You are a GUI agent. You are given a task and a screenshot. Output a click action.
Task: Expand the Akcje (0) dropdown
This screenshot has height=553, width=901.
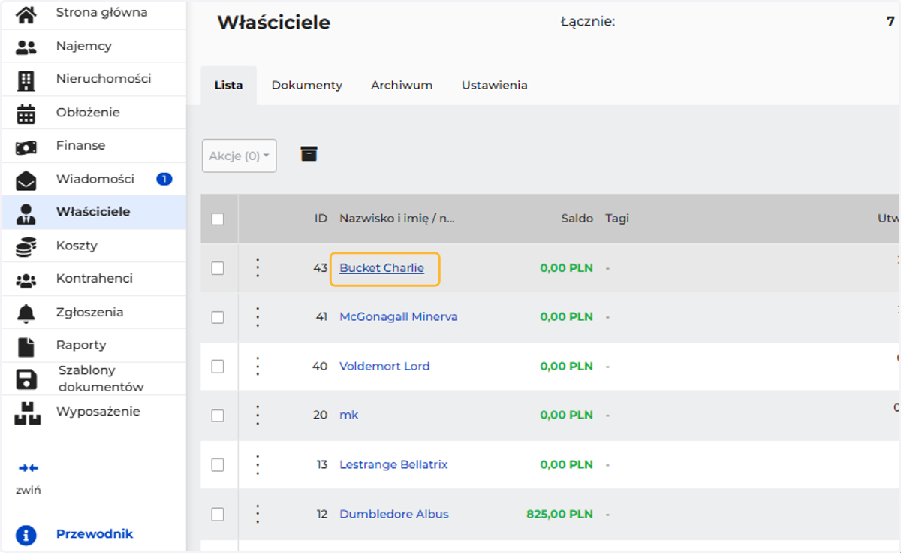[x=239, y=156]
